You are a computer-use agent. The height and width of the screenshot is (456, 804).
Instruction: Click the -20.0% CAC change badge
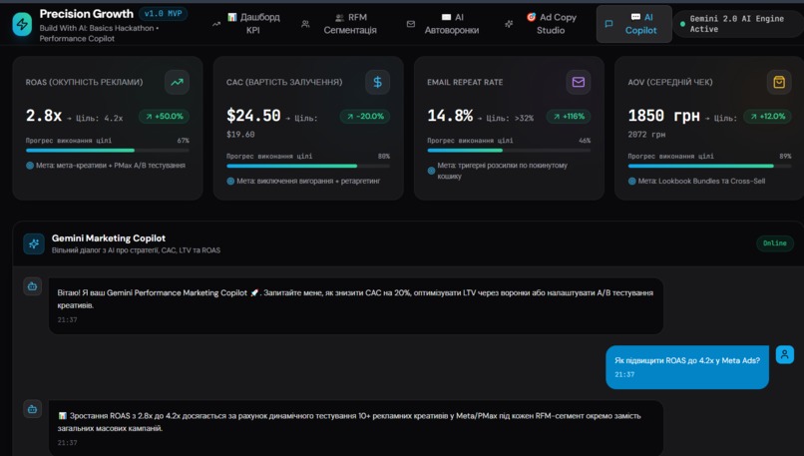pyautogui.click(x=364, y=117)
